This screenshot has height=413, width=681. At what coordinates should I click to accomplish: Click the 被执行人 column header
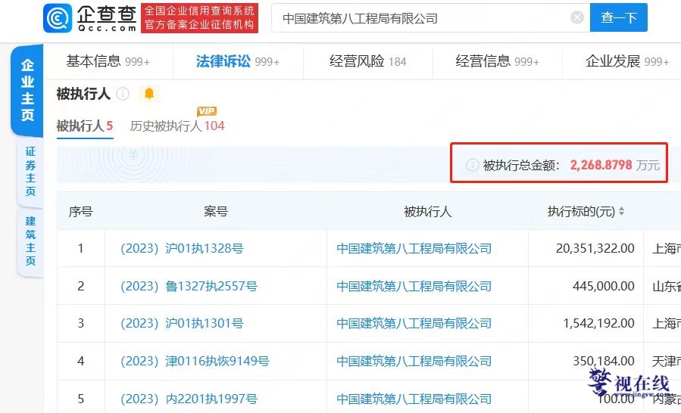(x=428, y=211)
